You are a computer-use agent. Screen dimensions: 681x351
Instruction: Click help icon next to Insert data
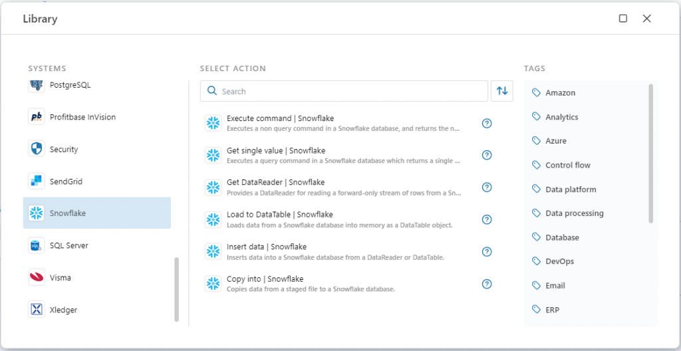point(487,251)
